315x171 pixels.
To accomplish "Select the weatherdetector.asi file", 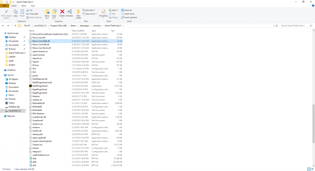I will pos(76,155).
